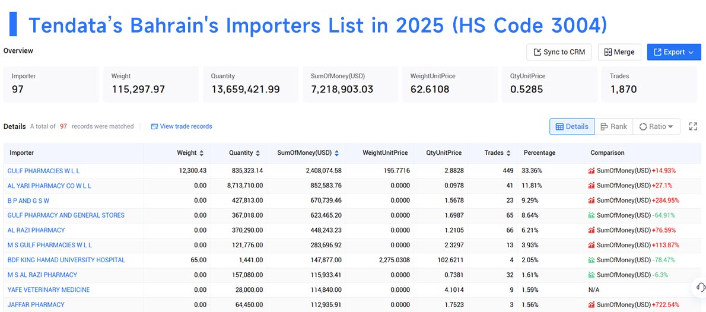Open YAFE VETERINARY MEDICINE importer

pyautogui.click(x=49, y=289)
